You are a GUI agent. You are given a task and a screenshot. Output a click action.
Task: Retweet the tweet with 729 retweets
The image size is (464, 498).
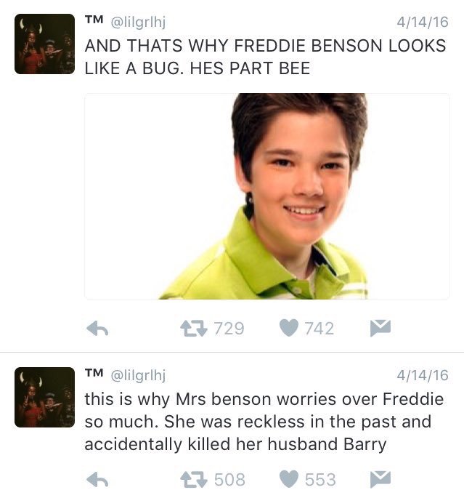[194, 329]
